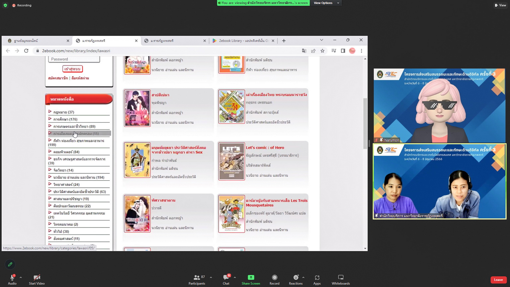Expand audio options arrow
The image size is (510, 287).
(21, 277)
